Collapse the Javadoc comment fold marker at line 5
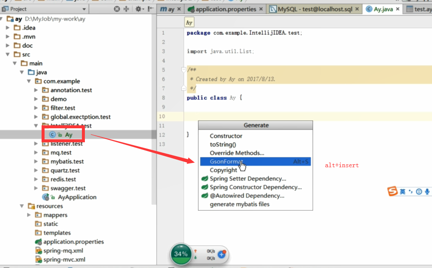Viewport: 432px width, 268px height. pos(184,69)
